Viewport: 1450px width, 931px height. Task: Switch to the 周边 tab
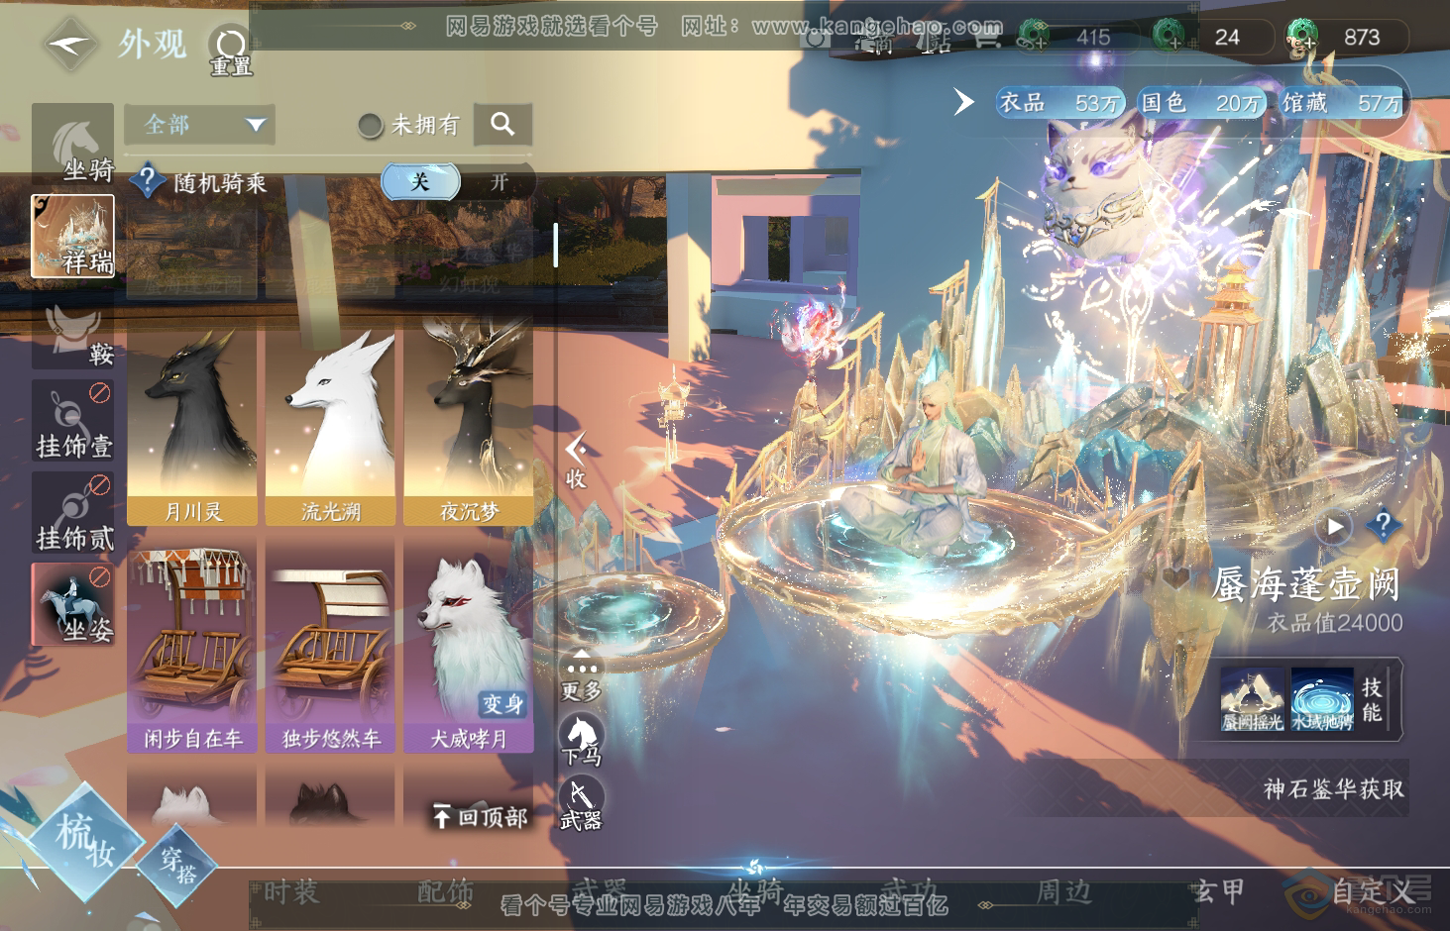tap(1063, 891)
